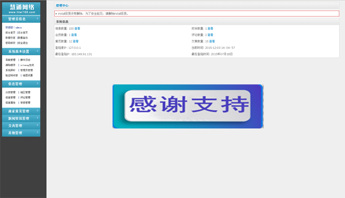
Task: Open sitemap生成 link
Action: click(27, 65)
